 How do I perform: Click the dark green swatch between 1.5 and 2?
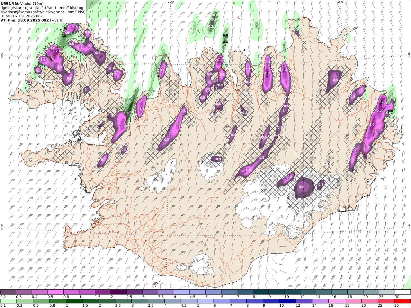90,301
